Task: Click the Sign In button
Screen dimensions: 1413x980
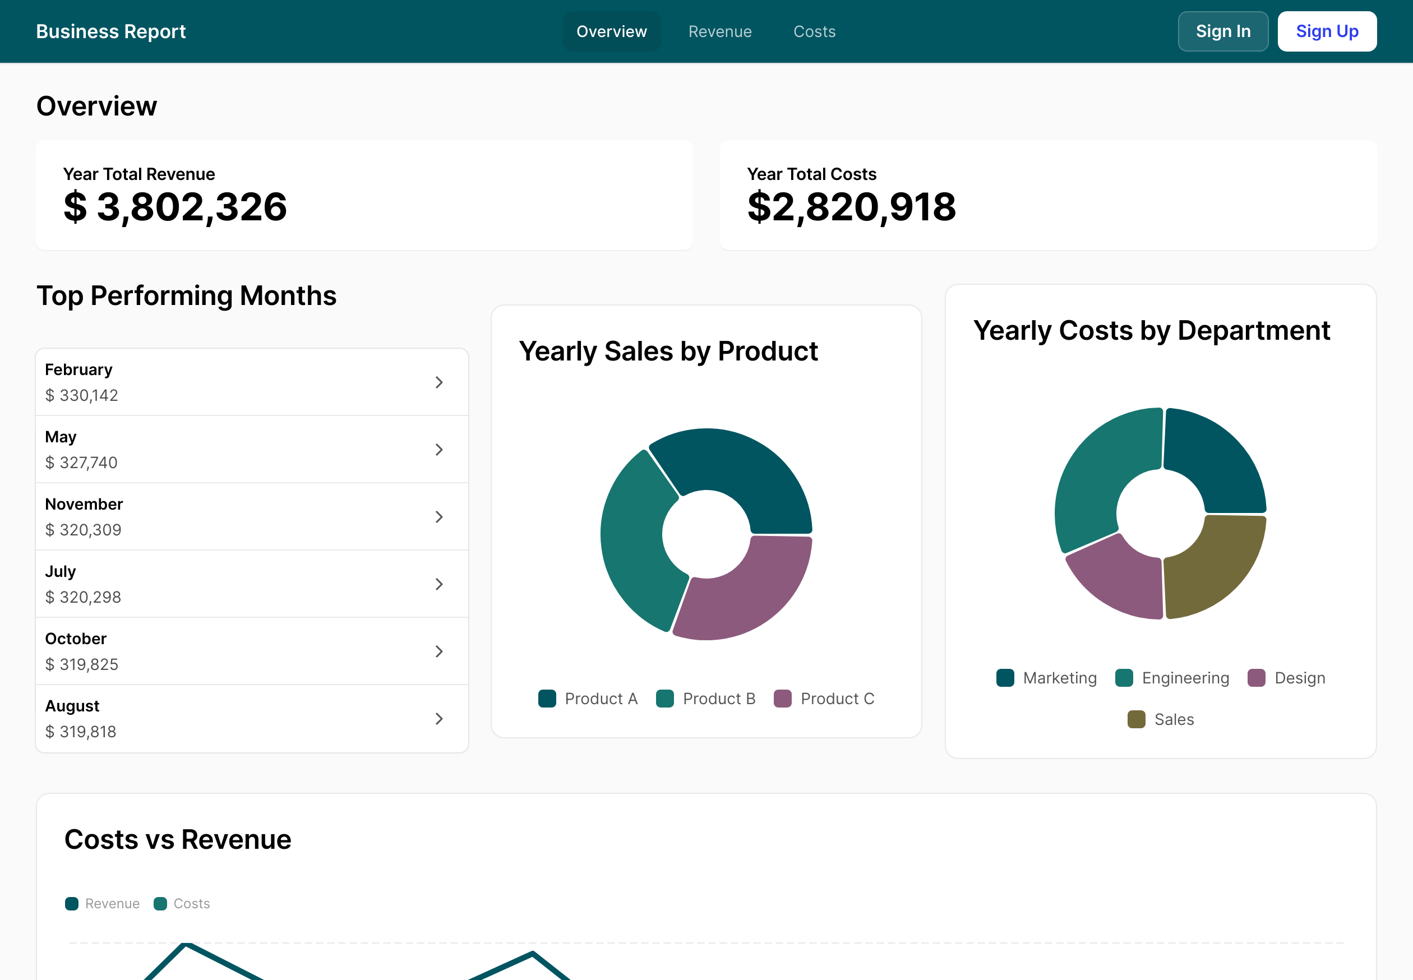Action: pos(1223,31)
